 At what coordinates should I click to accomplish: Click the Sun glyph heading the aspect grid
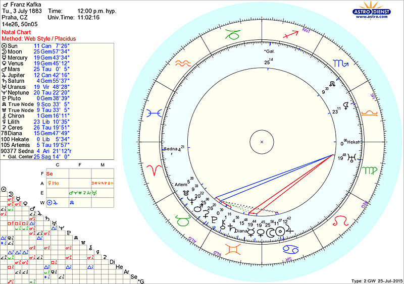point(5,189)
